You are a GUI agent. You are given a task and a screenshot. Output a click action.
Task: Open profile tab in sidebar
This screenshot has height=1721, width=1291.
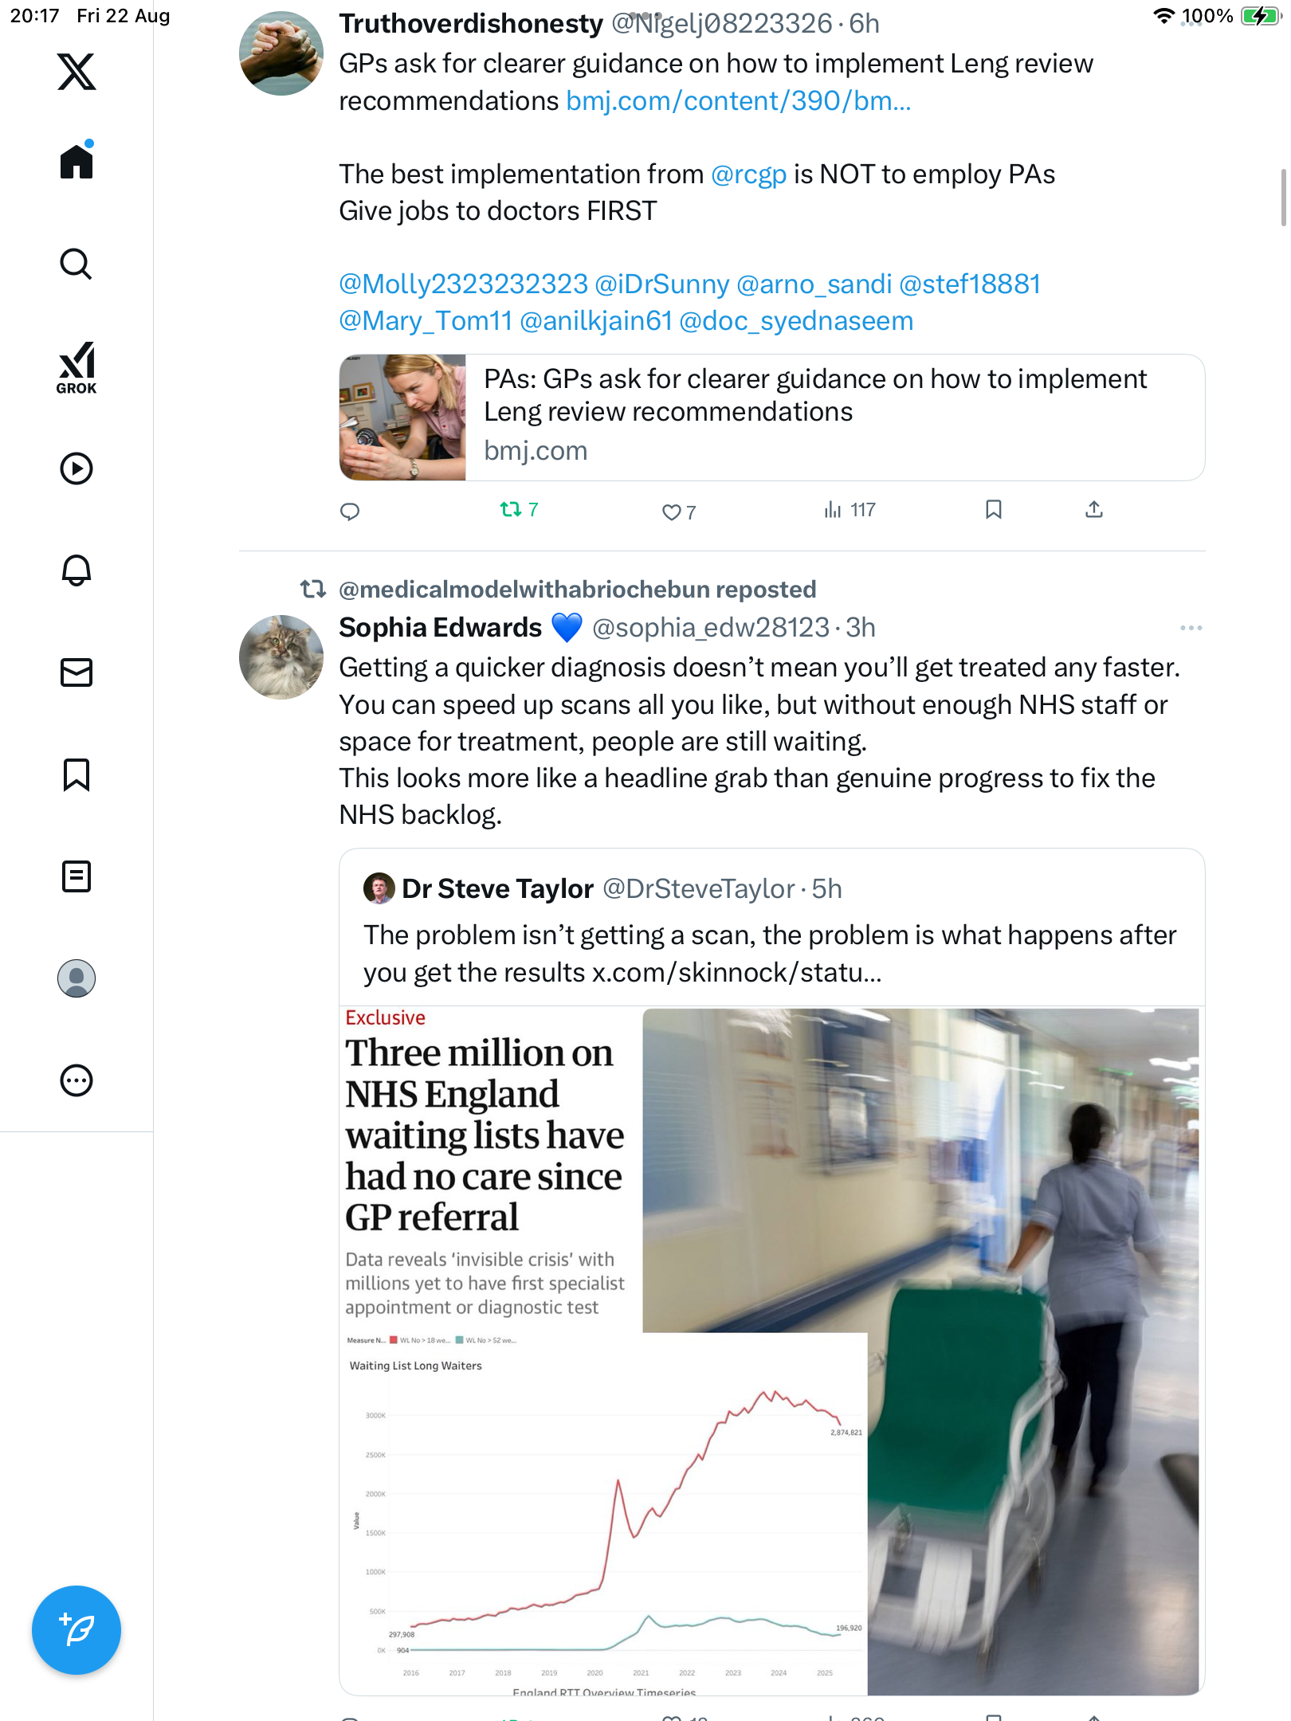coord(77,978)
